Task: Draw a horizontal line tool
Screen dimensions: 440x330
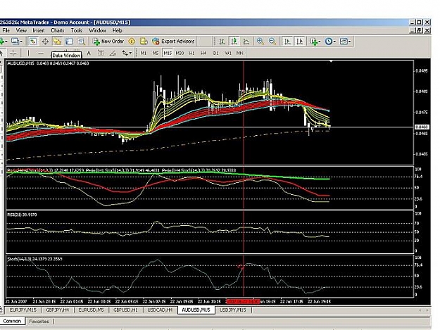Action: 41,53
